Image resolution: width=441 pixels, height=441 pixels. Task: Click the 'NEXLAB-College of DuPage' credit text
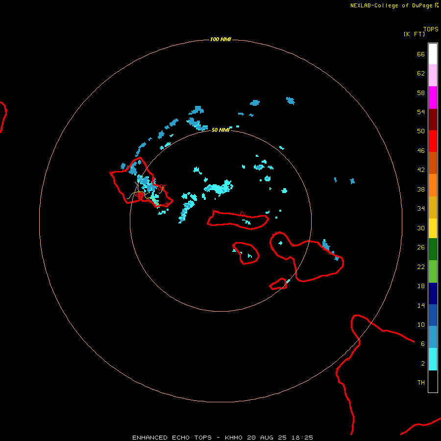(391, 5)
